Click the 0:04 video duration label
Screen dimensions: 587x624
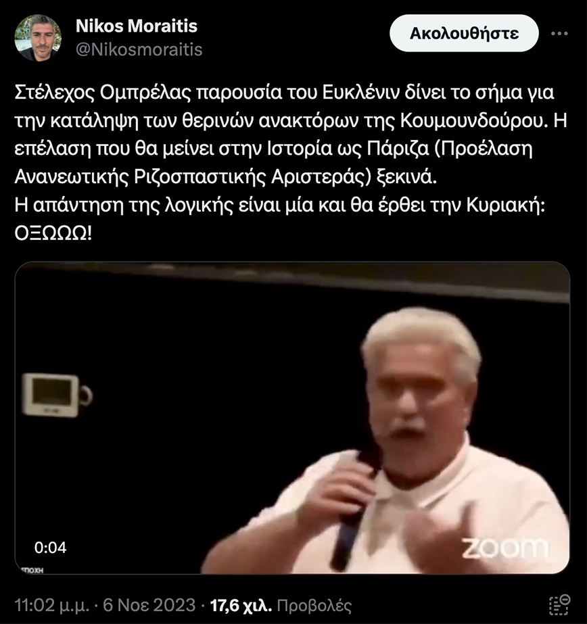pos(50,548)
